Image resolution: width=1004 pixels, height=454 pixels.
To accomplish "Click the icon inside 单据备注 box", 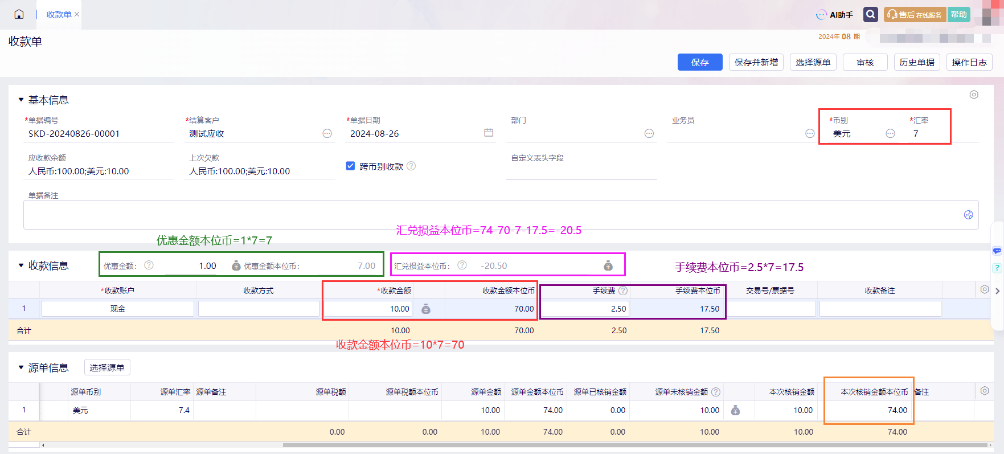I will [x=968, y=215].
